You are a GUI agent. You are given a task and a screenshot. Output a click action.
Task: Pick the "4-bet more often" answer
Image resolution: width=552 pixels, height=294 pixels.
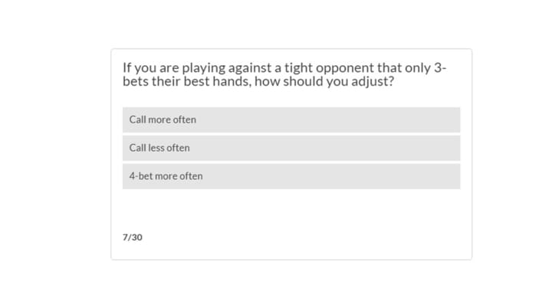[291, 176]
